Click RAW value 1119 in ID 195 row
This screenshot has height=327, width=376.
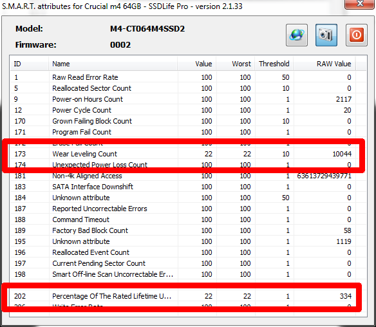(344, 241)
